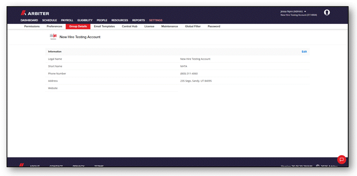Switch to the Permissions tab
Screen dimensions: 357x176
coord(32,26)
